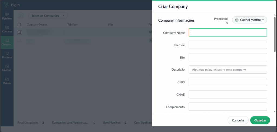Open Produtos in the sidebar
The image size is (277, 132).
pyautogui.click(x=7, y=55)
